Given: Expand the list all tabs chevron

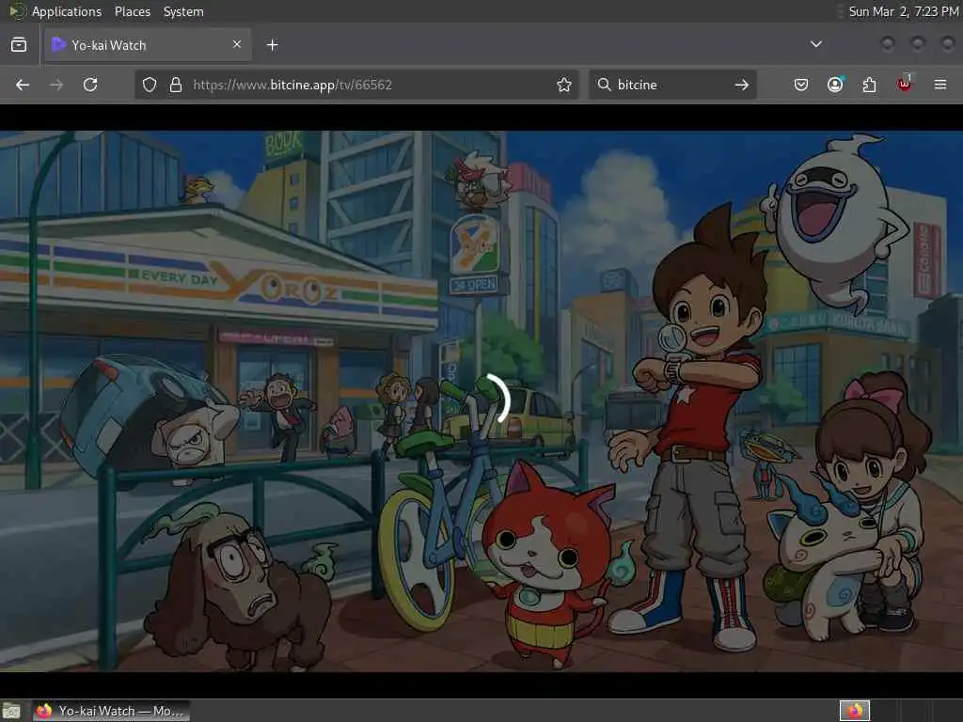Looking at the screenshot, I should pos(816,44).
